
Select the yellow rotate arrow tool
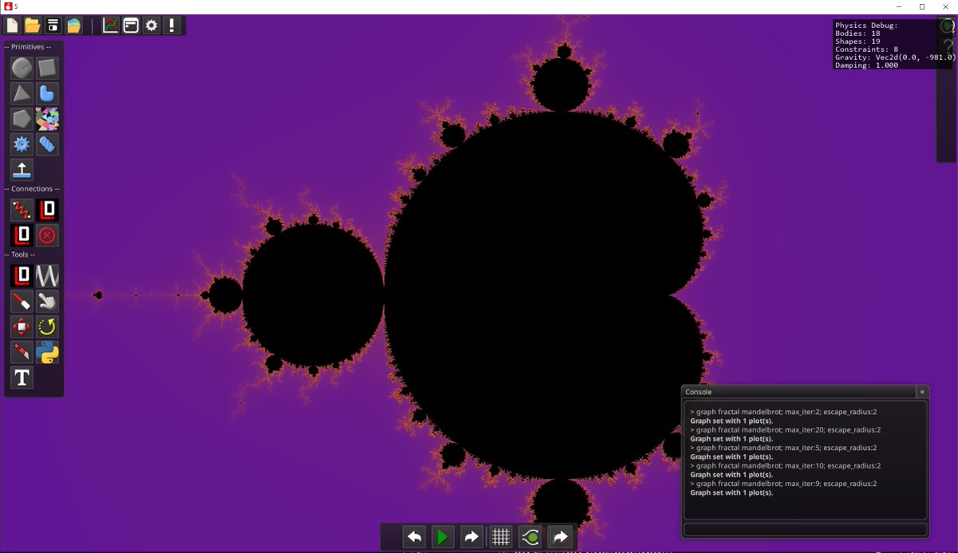pos(48,327)
